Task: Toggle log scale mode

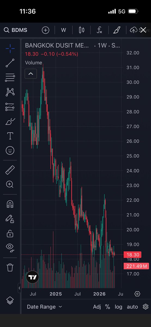Action: pos(119,307)
